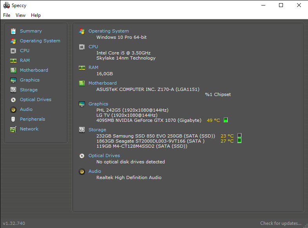Open the View menu
The width and height of the screenshot is (308, 228).
click(20, 15)
